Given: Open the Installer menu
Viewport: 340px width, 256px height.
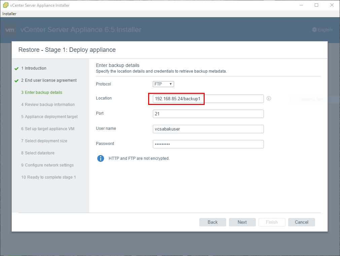Looking at the screenshot, I should point(9,14).
